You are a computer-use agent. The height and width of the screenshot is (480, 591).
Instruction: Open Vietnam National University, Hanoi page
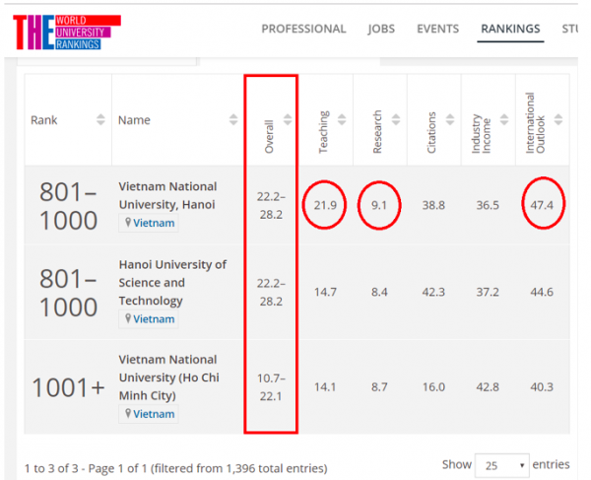(x=167, y=195)
